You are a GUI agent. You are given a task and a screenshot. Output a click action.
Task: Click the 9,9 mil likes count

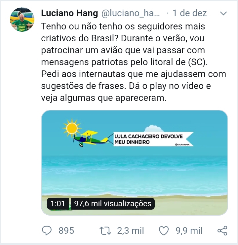click(x=189, y=231)
